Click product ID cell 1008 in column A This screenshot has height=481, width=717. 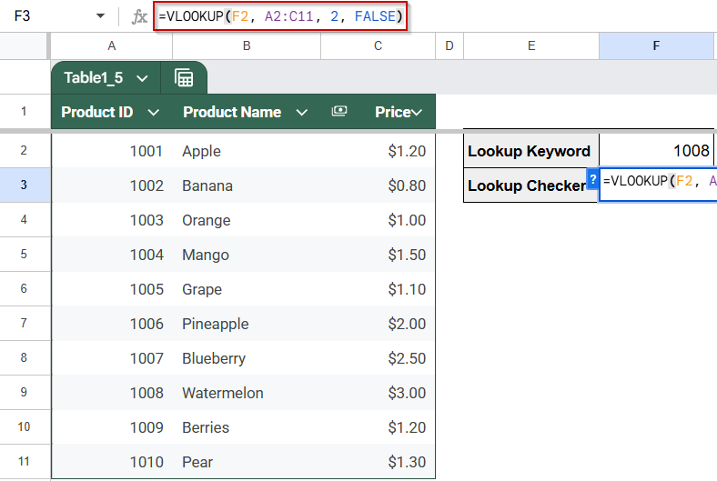pos(112,393)
